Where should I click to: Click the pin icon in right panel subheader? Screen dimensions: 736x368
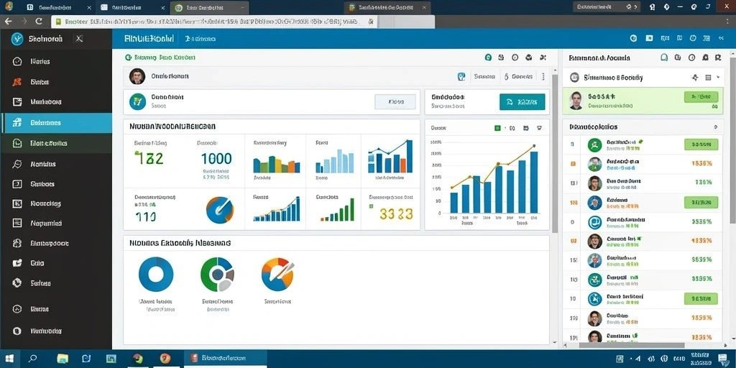(x=695, y=78)
